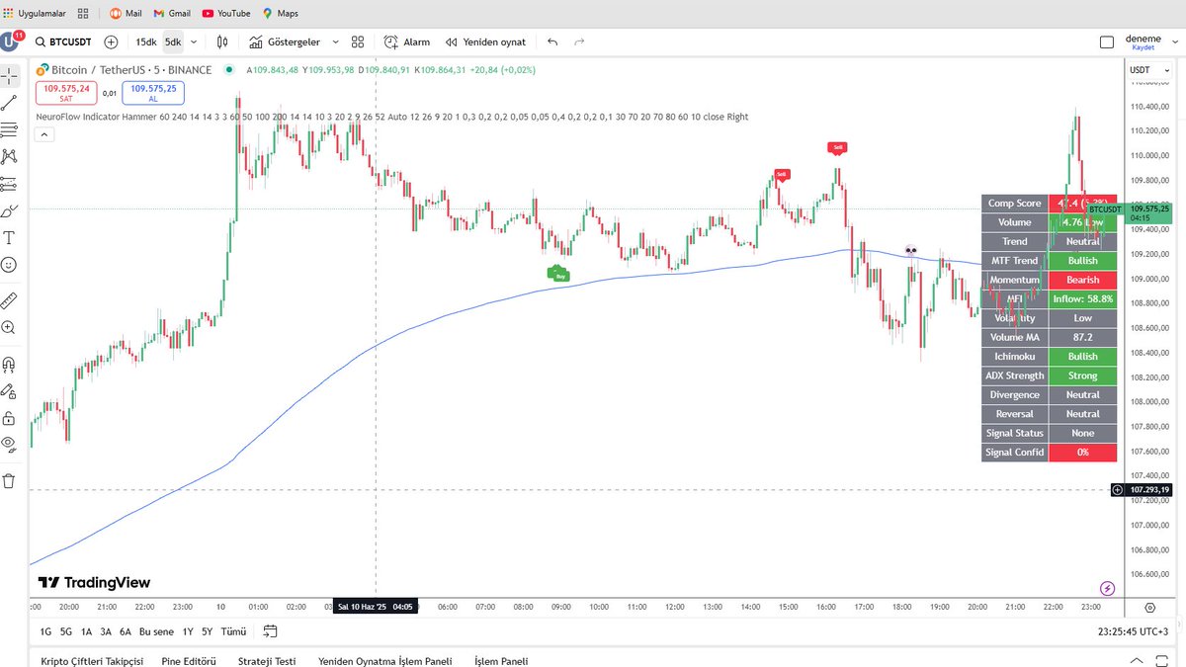Collapse the bottom panel chevron
Screen dimensions: 1186x667
[1139, 660]
